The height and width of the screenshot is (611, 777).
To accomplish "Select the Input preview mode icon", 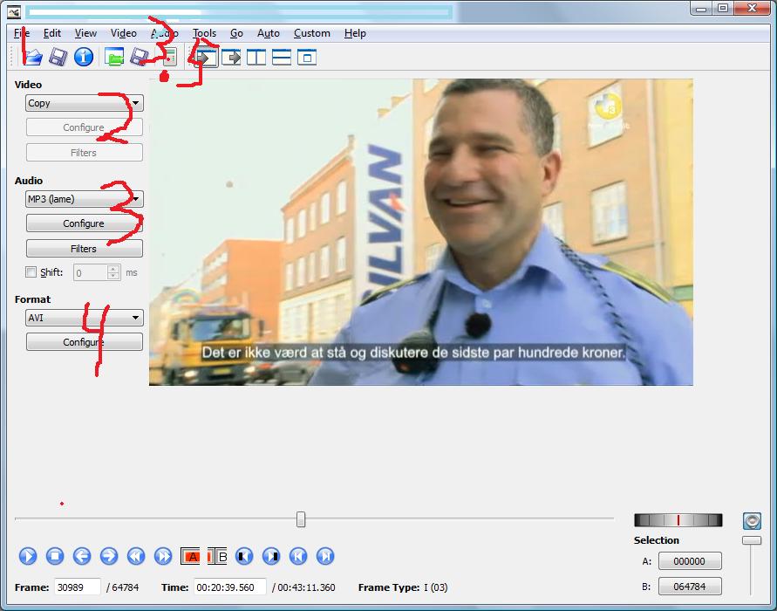I will click(206, 58).
